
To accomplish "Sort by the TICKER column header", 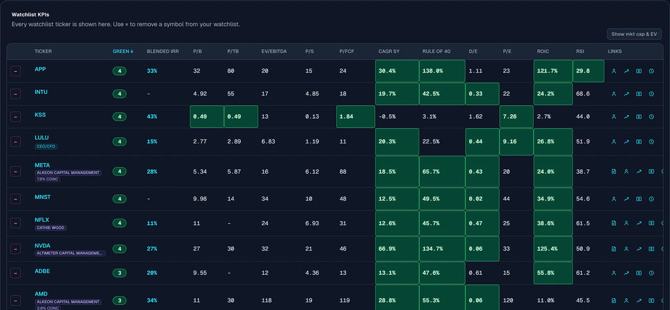I will point(43,52).
